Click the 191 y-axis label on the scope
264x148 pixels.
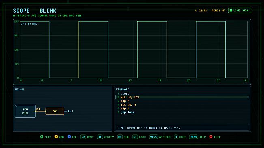16,36
